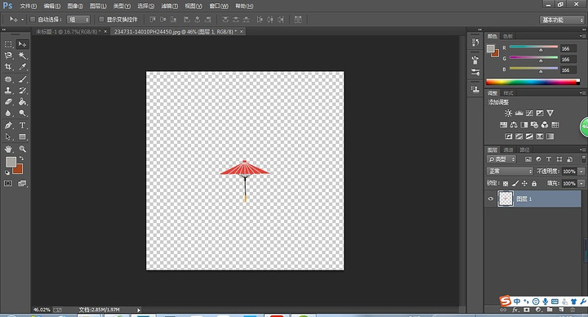Enable the auto-select checkbox
This screenshot has height=317, width=588.
click(33, 19)
